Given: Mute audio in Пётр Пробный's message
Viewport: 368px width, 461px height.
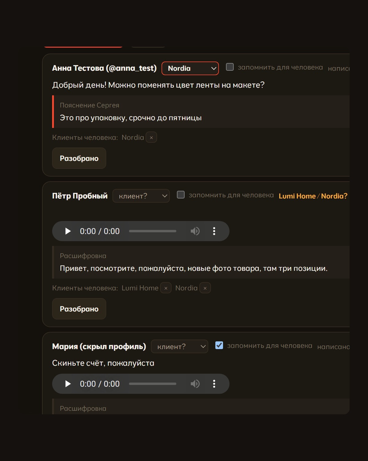Looking at the screenshot, I should [195, 231].
